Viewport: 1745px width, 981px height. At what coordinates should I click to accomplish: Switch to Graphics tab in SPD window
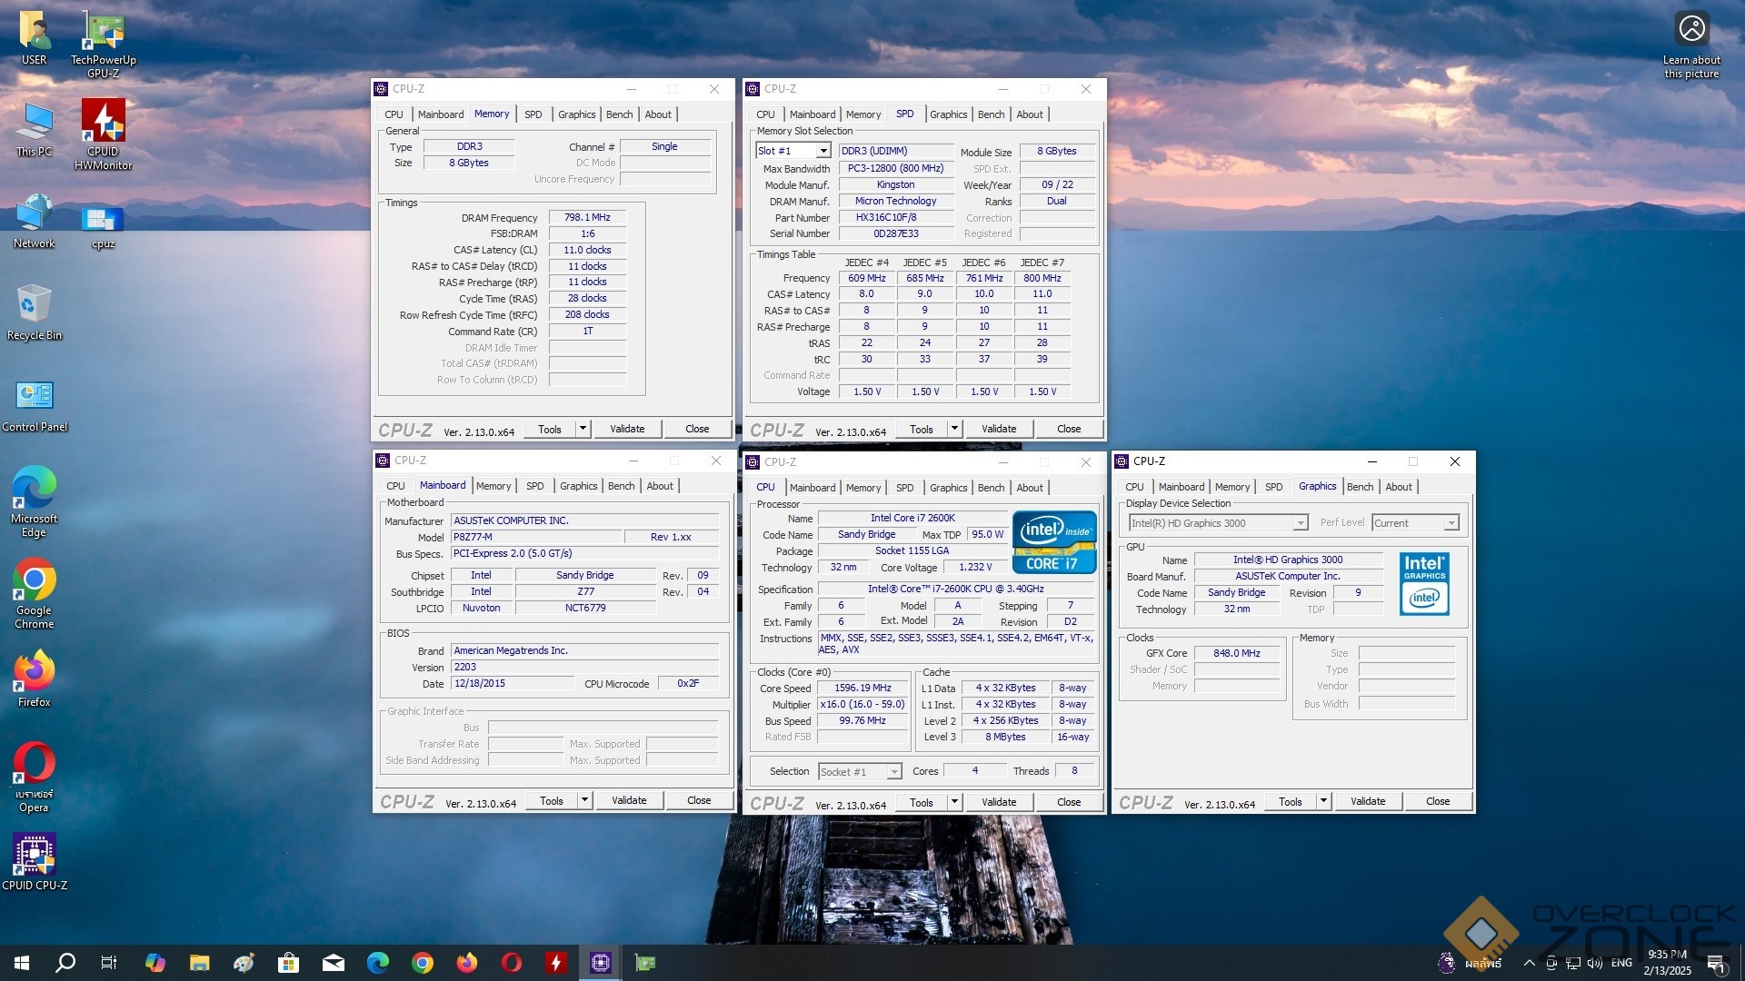point(948,114)
